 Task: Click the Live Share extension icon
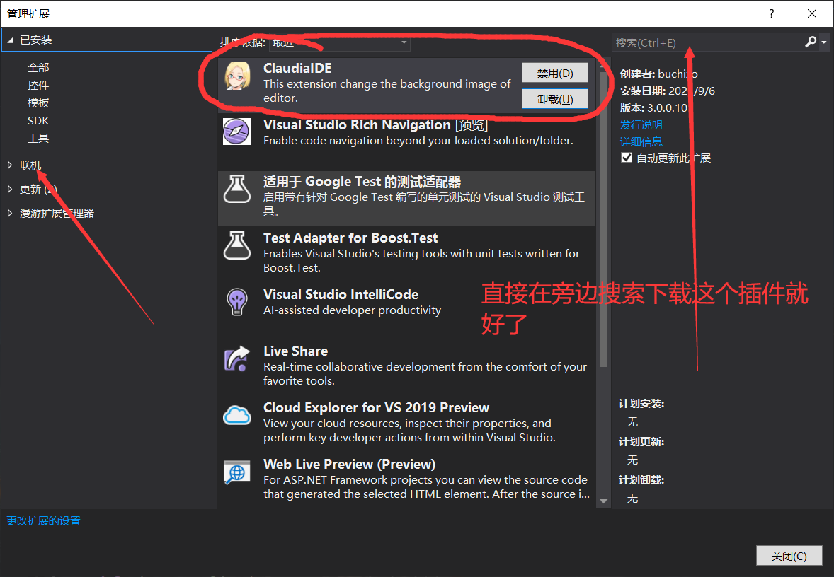[237, 359]
